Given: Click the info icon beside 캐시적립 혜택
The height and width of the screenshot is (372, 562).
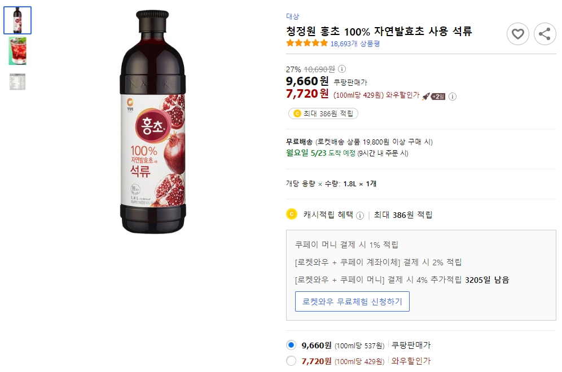Looking at the screenshot, I should [x=359, y=215].
